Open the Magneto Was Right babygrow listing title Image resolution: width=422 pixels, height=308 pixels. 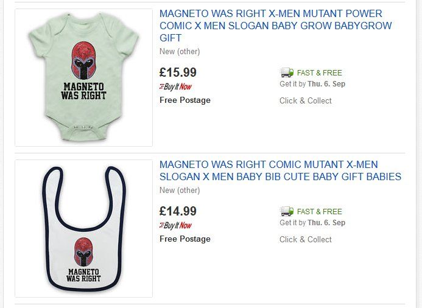275,26
